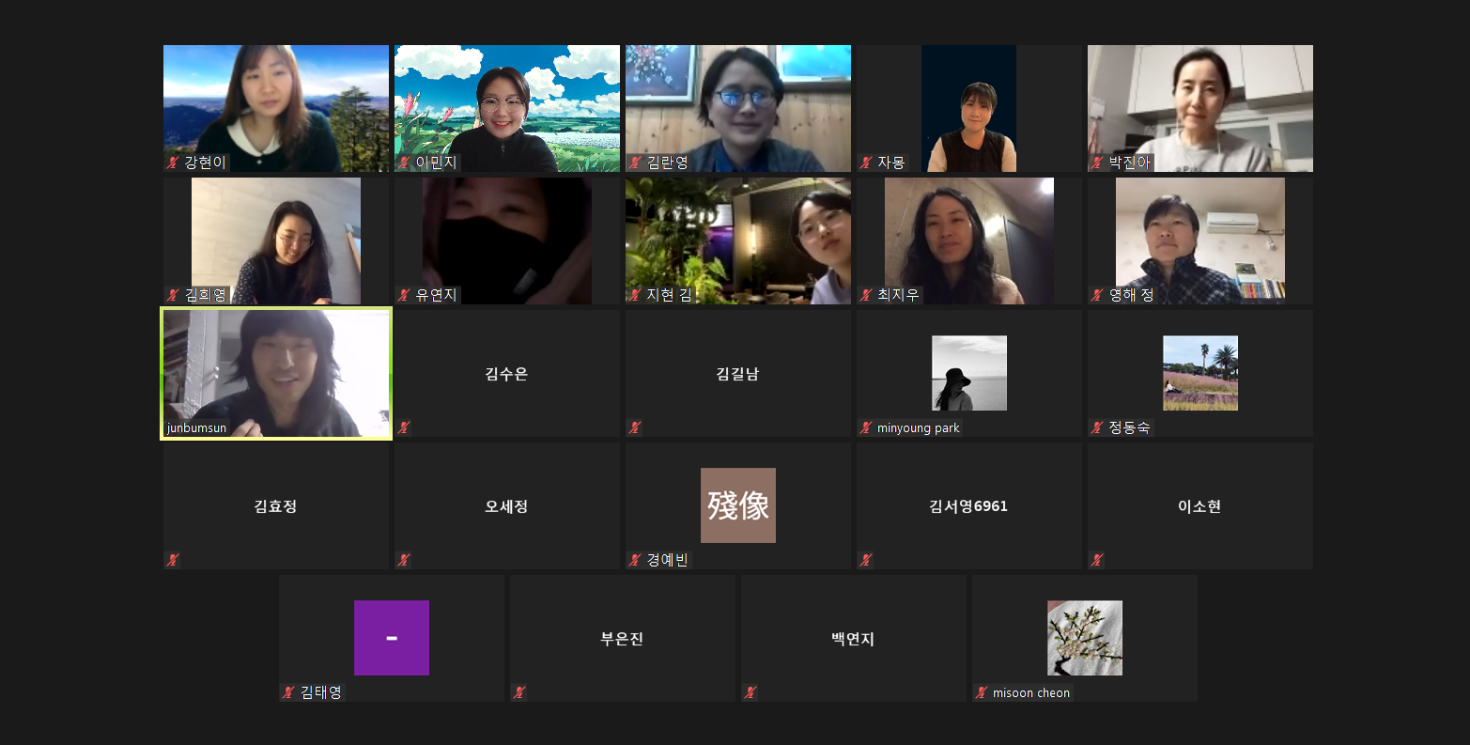Click the muted microphone icon in 이소현's tile

[1097, 560]
